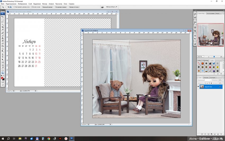Open the workspace dropdown in options bar

pyautogui.click(x=110, y=7)
